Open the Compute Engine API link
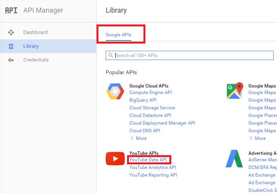Screen dimensions: 277x193 pyautogui.click(x=150, y=92)
